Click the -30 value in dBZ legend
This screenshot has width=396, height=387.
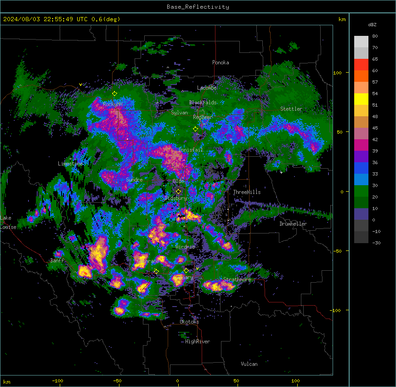[x=376, y=243]
